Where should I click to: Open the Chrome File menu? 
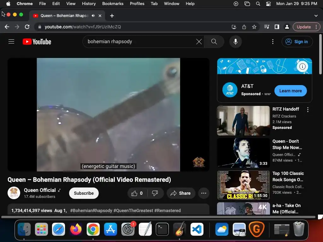(x=43, y=4)
